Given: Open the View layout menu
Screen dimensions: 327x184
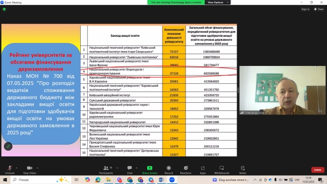Looking at the screenshot, I should (x=319, y=9).
